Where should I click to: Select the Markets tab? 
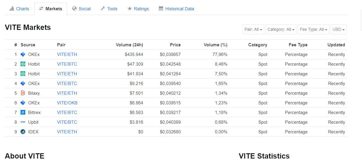(x=50, y=8)
